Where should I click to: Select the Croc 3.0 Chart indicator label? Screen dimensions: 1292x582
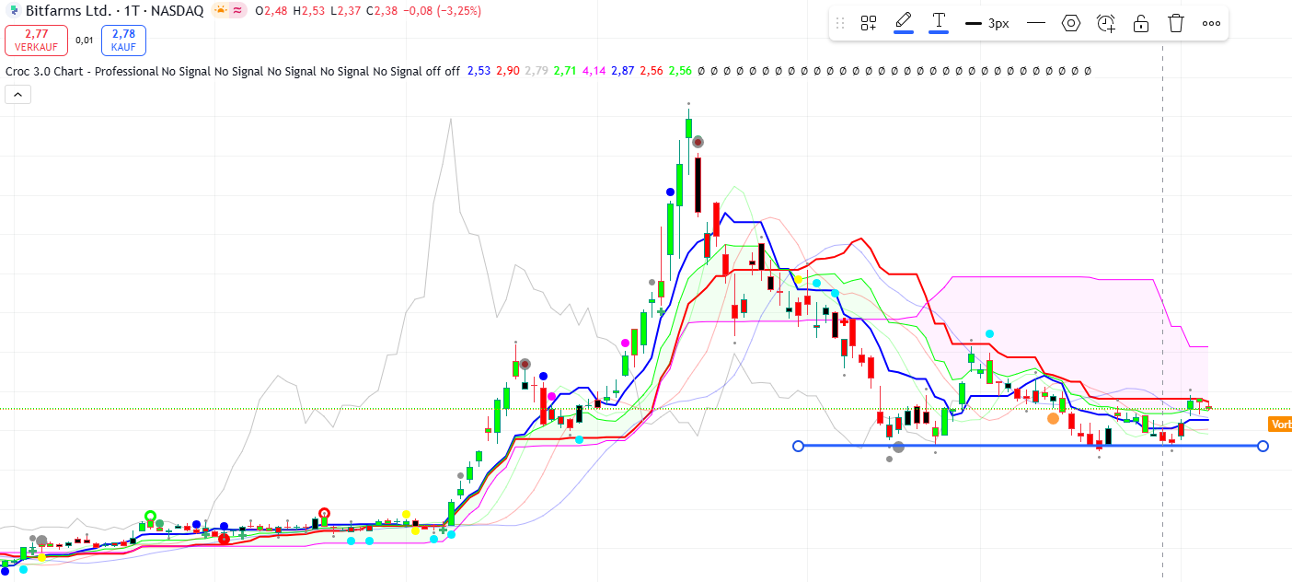pos(81,71)
